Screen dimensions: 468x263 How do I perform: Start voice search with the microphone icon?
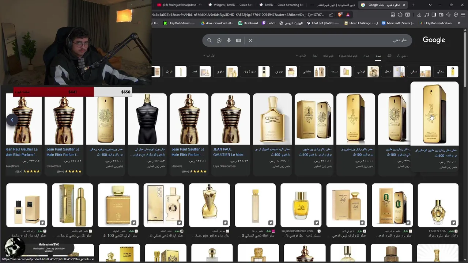pyautogui.click(x=229, y=41)
